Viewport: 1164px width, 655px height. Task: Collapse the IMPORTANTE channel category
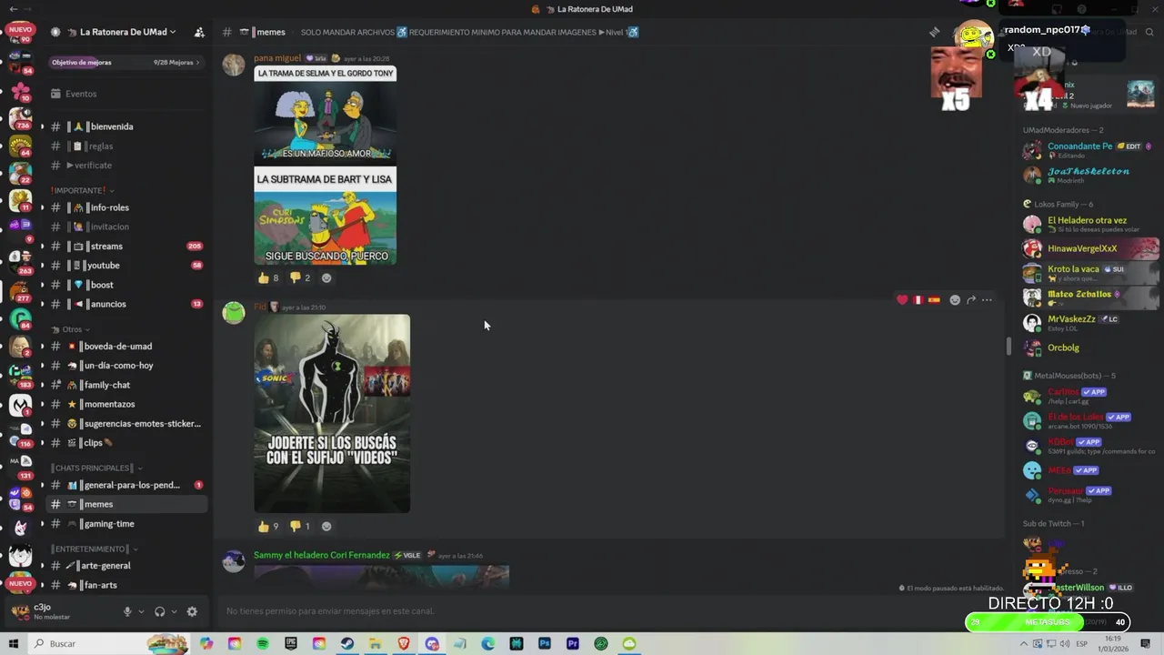tap(83, 190)
